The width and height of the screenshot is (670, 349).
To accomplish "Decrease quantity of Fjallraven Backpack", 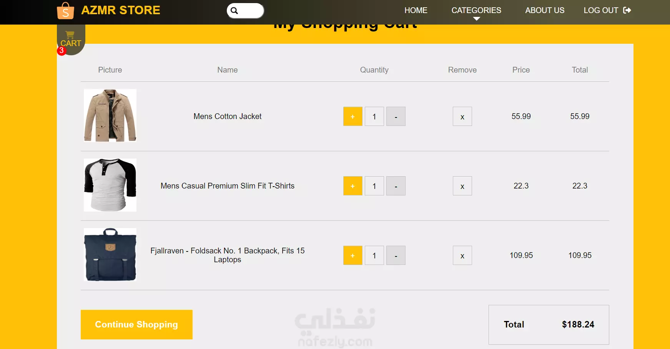I will (x=396, y=255).
